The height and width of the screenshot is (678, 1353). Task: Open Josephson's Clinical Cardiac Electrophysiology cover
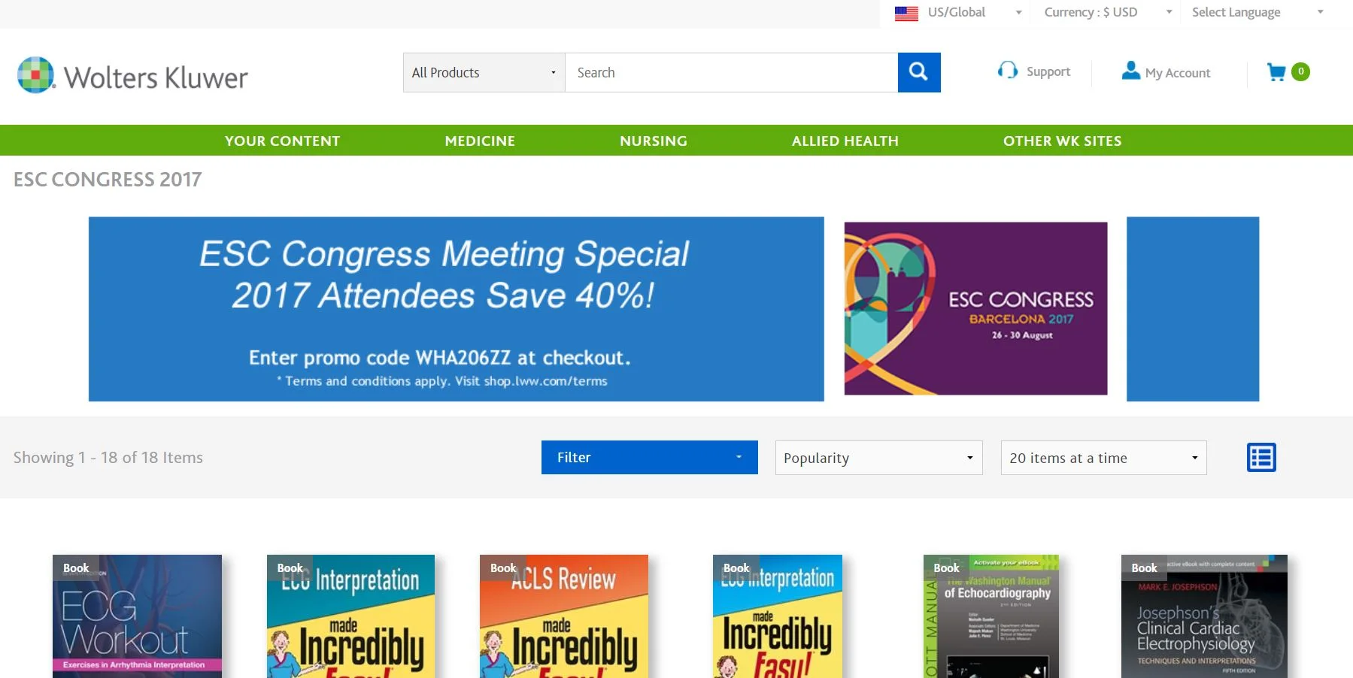coord(1204,616)
